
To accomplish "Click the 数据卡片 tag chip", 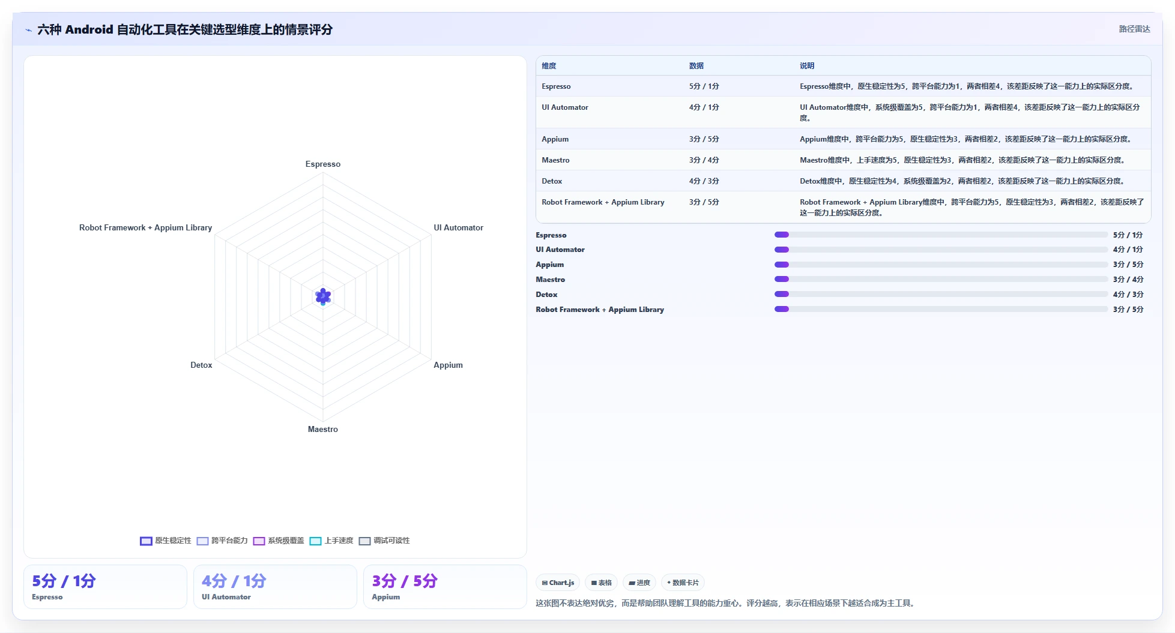I will 683,583.
